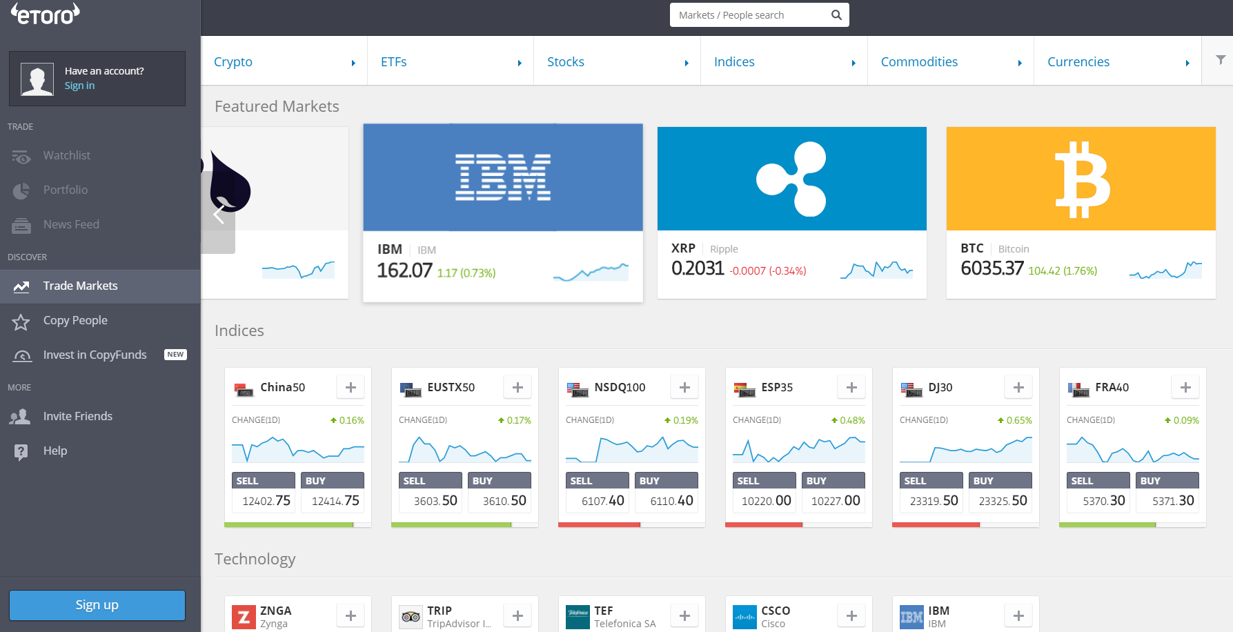
Task: Click the China50 flag icon
Action: pyautogui.click(x=244, y=389)
